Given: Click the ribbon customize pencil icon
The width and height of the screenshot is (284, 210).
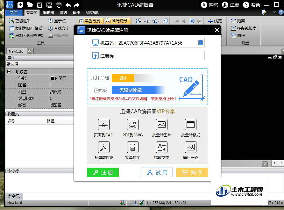Looking at the screenshot, I should [x=264, y=12].
